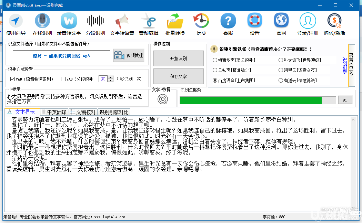Click the 文字/恢复 circular restore icon
This screenshot has width=362, height=223.
click(x=162, y=99)
